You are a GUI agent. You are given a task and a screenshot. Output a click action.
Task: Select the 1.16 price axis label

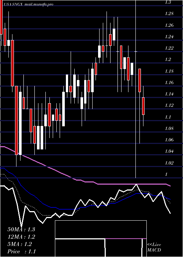[x=169, y=83]
